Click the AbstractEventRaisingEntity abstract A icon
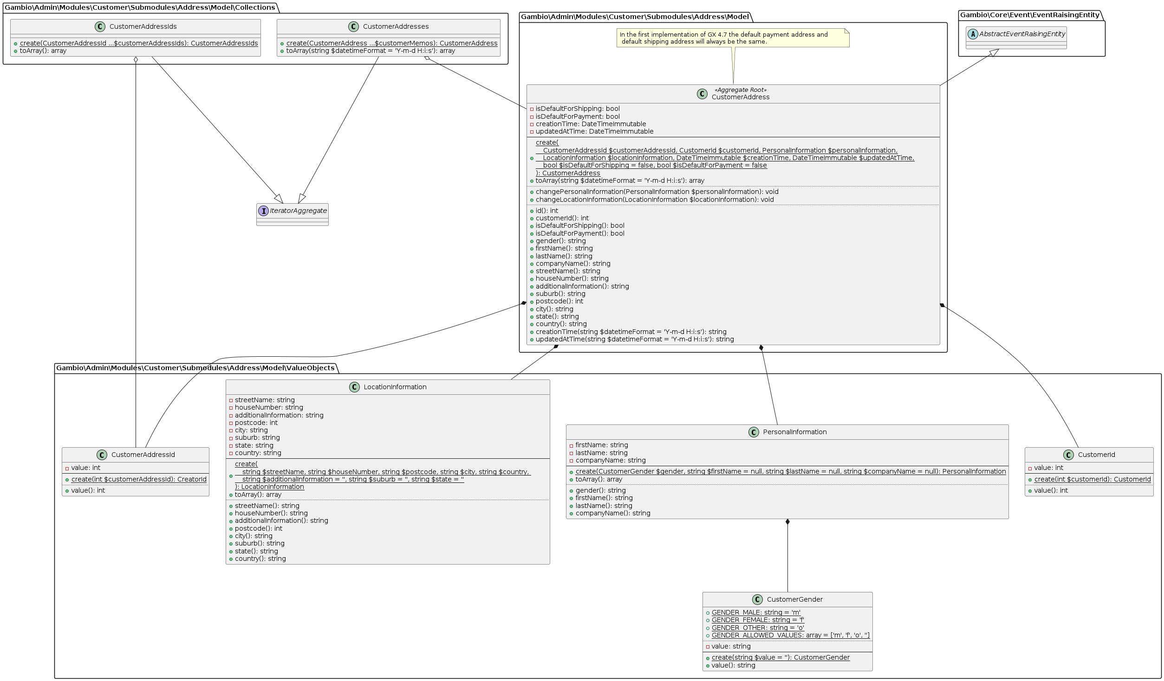Screen dimensions: 1164x681 coord(973,34)
